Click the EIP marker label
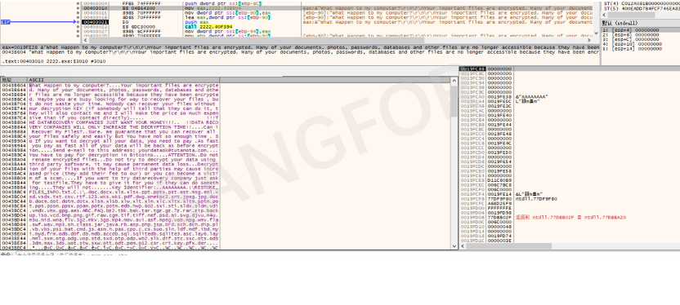 pyautogui.click(x=6, y=22)
